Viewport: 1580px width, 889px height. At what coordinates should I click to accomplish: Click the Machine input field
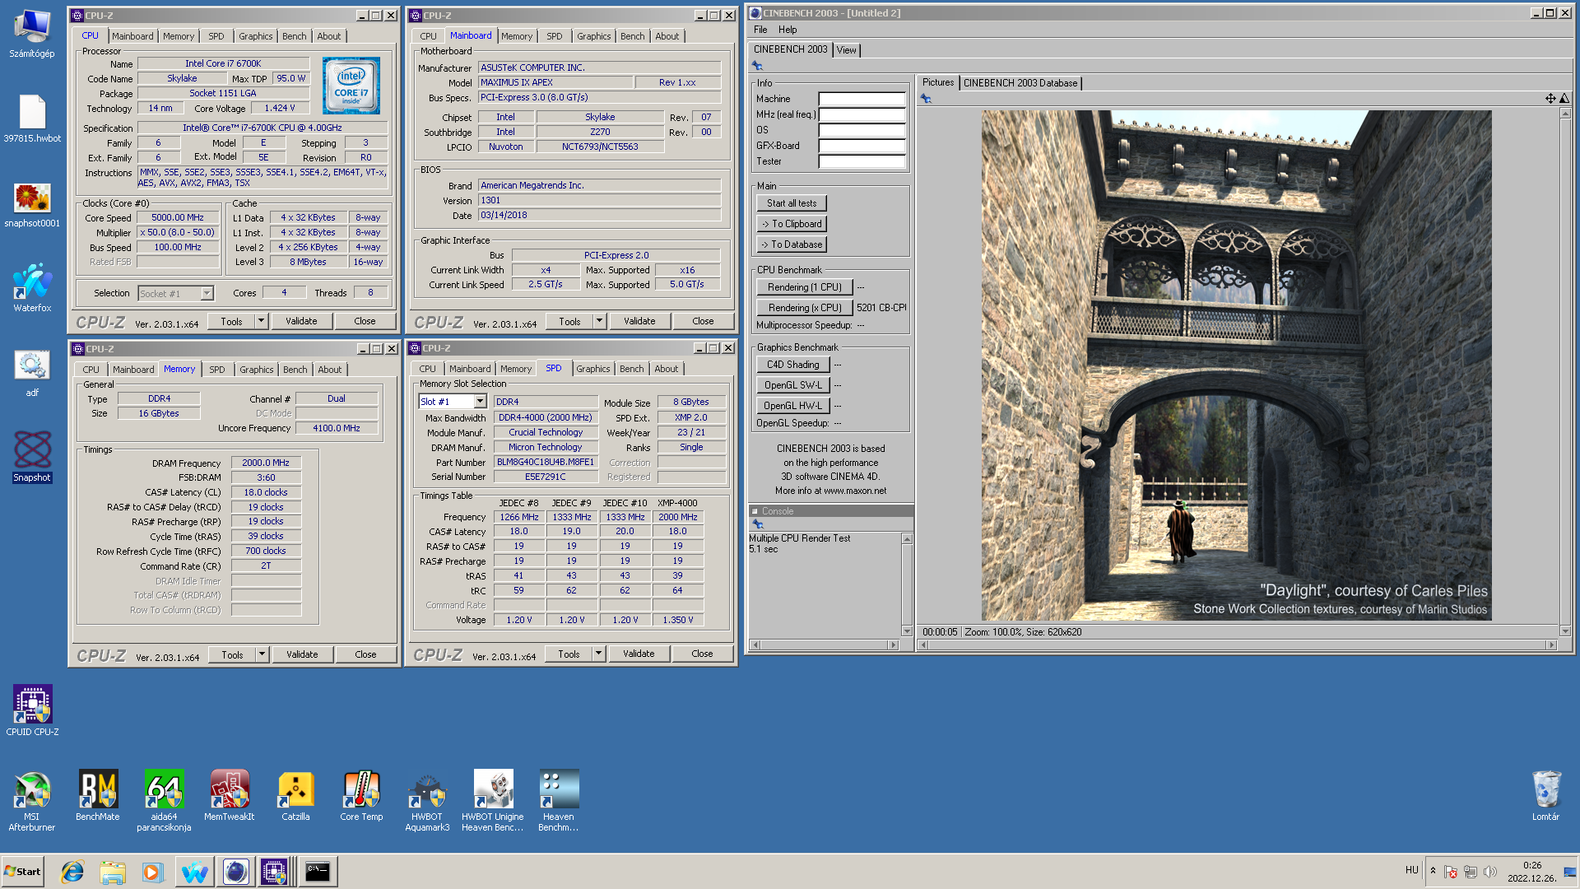point(862,99)
